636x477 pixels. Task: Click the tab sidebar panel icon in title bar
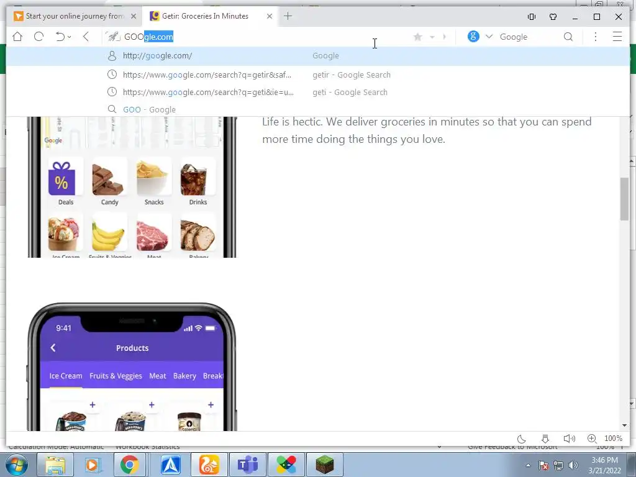pos(532,17)
